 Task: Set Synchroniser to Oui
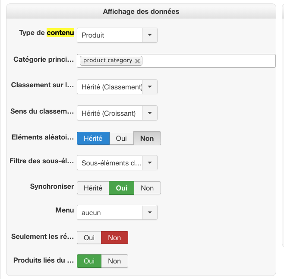coord(121,188)
